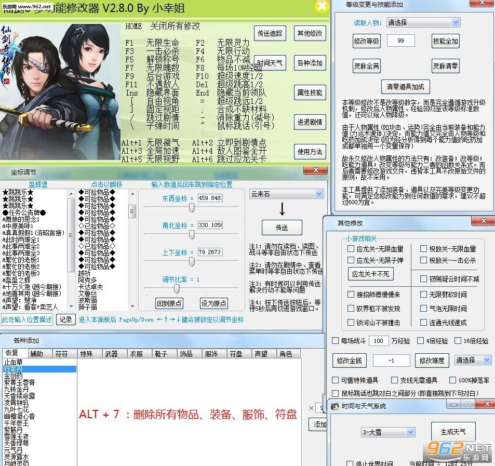
Task: Click the 设为原点 button
Action: [213, 303]
